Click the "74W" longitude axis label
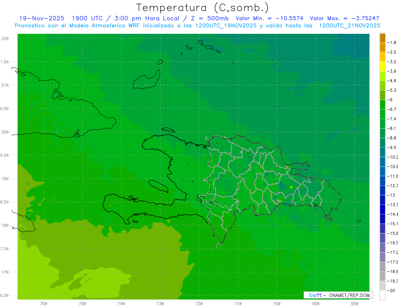The height and width of the screenshot is (308, 398). [121, 304]
